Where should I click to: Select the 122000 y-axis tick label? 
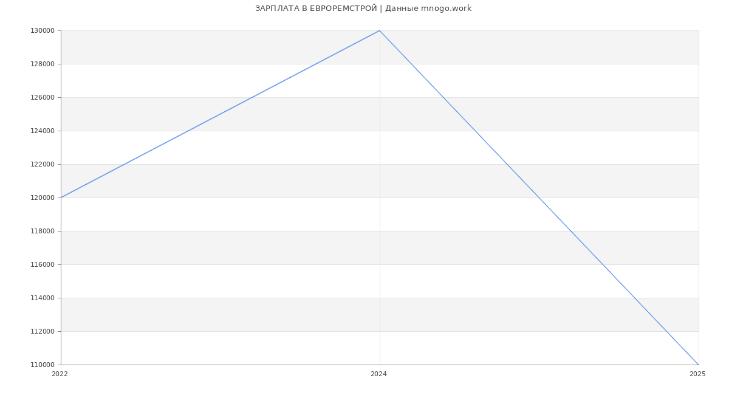(x=43, y=165)
